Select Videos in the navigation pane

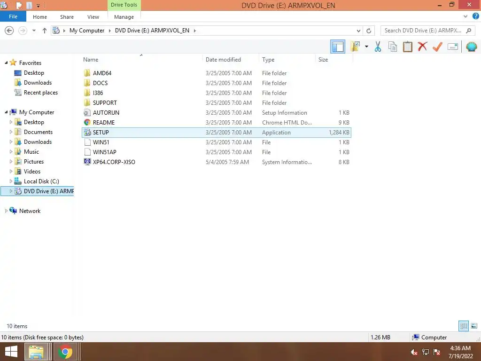coord(32,171)
